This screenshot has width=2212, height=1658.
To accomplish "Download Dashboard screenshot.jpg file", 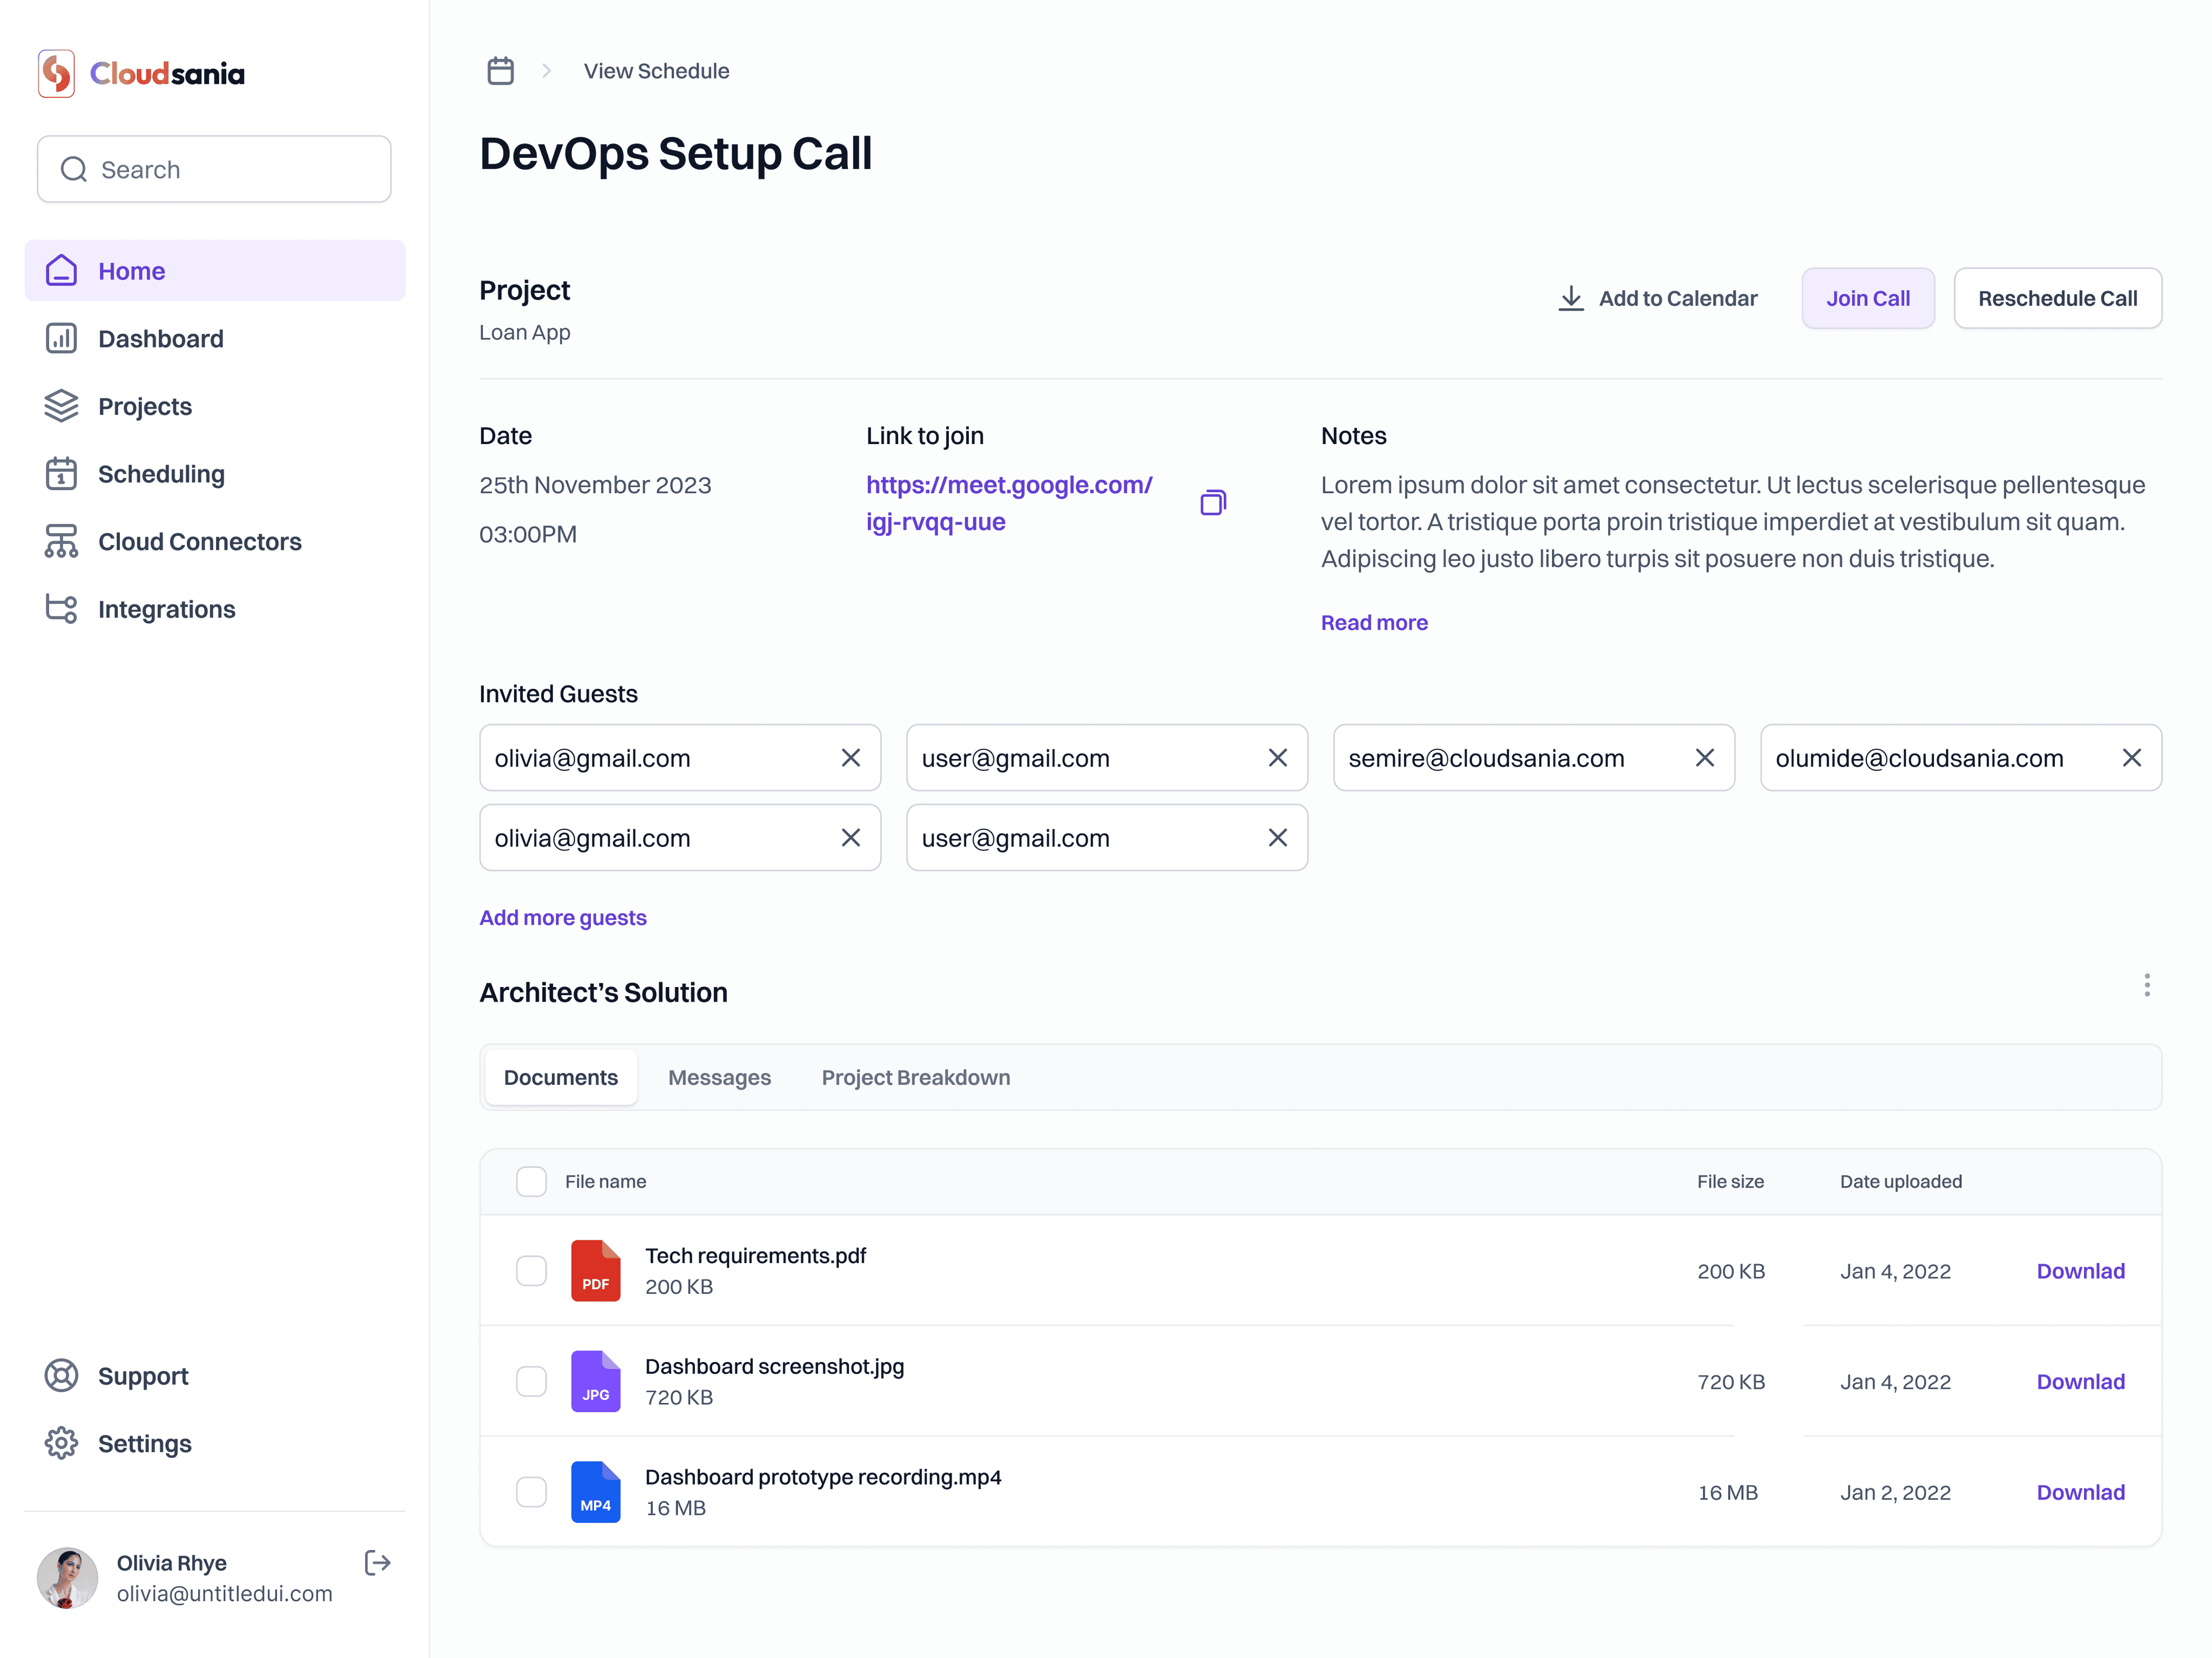I will pyautogui.click(x=2080, y=1382).
